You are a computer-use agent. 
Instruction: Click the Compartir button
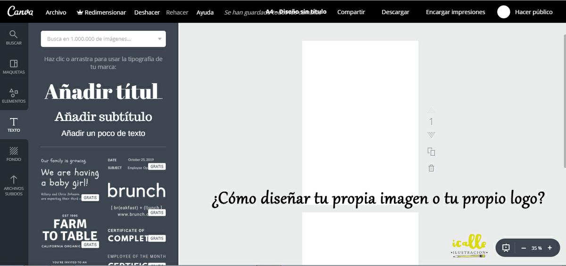coord(351,12)
